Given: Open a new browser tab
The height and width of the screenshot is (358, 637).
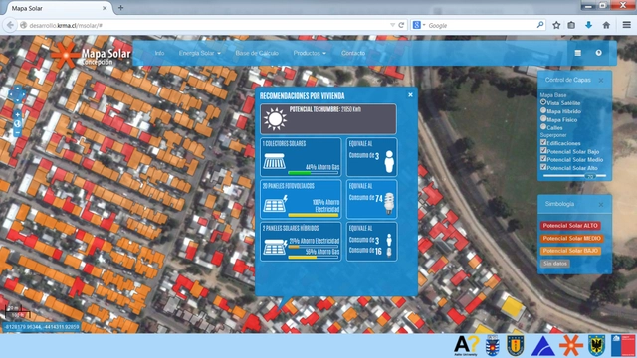Looking at the screenshot, I should tap(120, 8).
